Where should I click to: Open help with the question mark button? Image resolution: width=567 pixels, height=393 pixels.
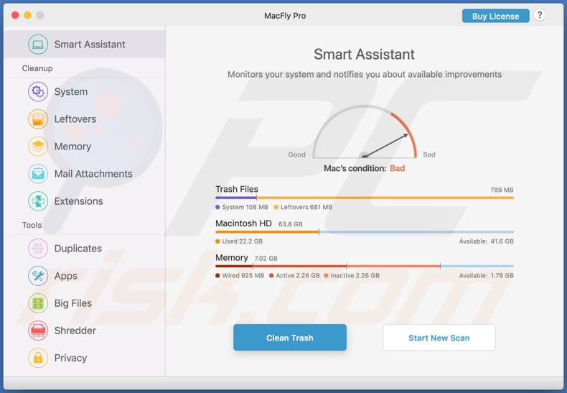[540, 16]
